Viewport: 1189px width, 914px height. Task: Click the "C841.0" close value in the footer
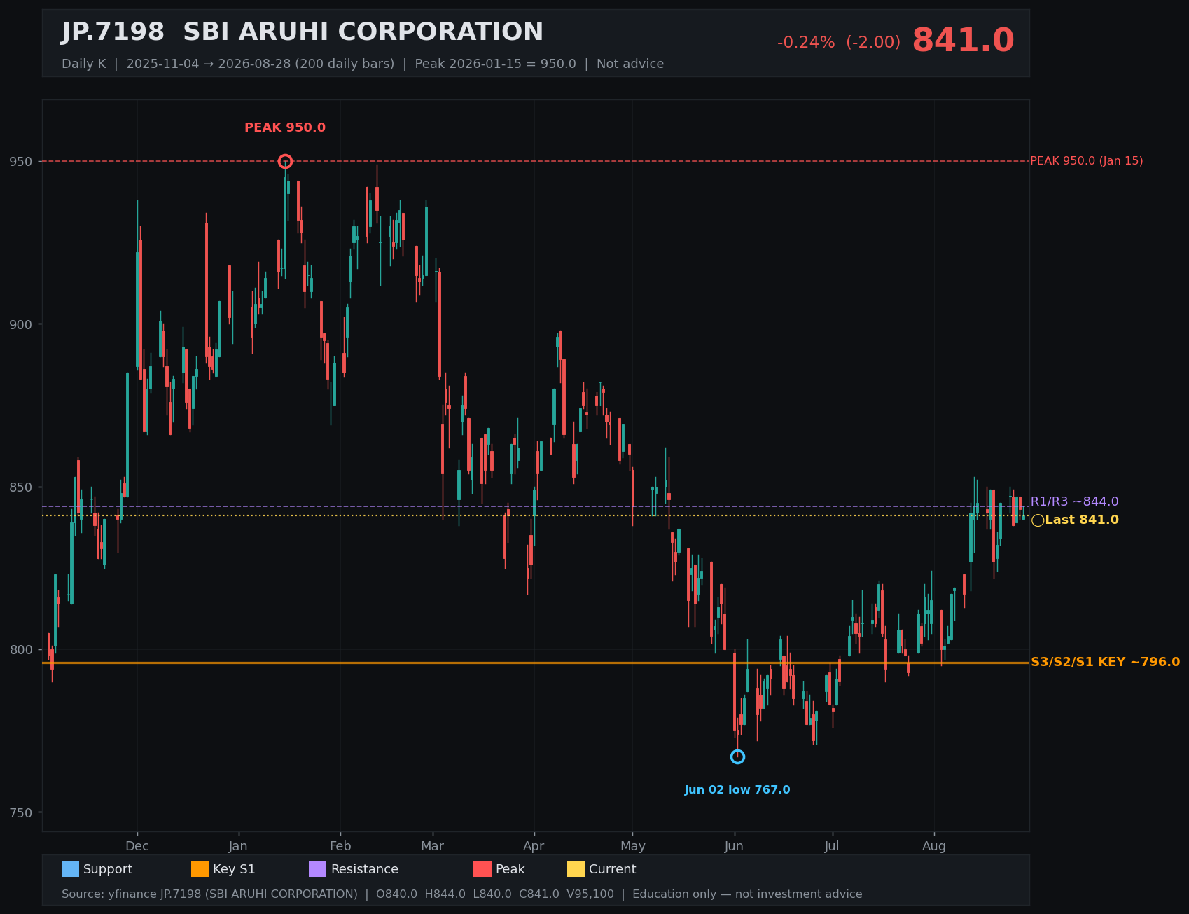[x=539, y=894]
